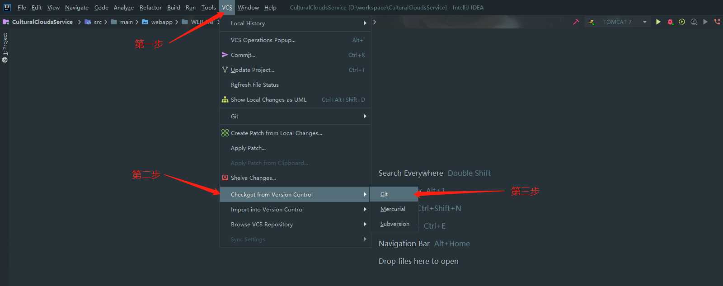Click the Update Project branch icon
Screen dimensions: 723x286
click(225, 70)
